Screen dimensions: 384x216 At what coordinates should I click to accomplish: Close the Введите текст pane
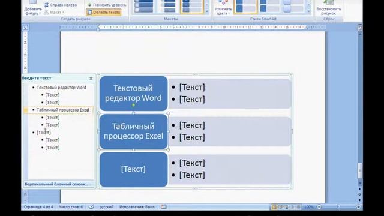click(x=91, y=79)
